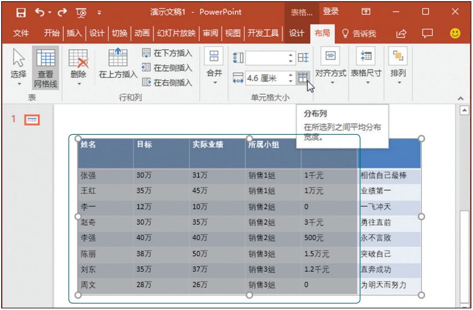Open the 切换 transitions tab

click(119, 33)
